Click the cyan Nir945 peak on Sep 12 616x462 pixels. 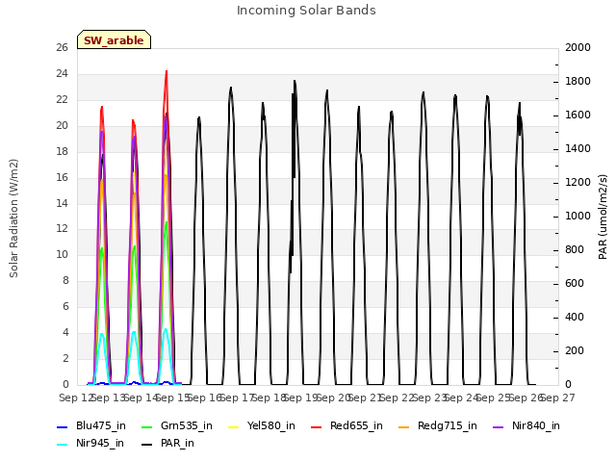coord(102,334)
